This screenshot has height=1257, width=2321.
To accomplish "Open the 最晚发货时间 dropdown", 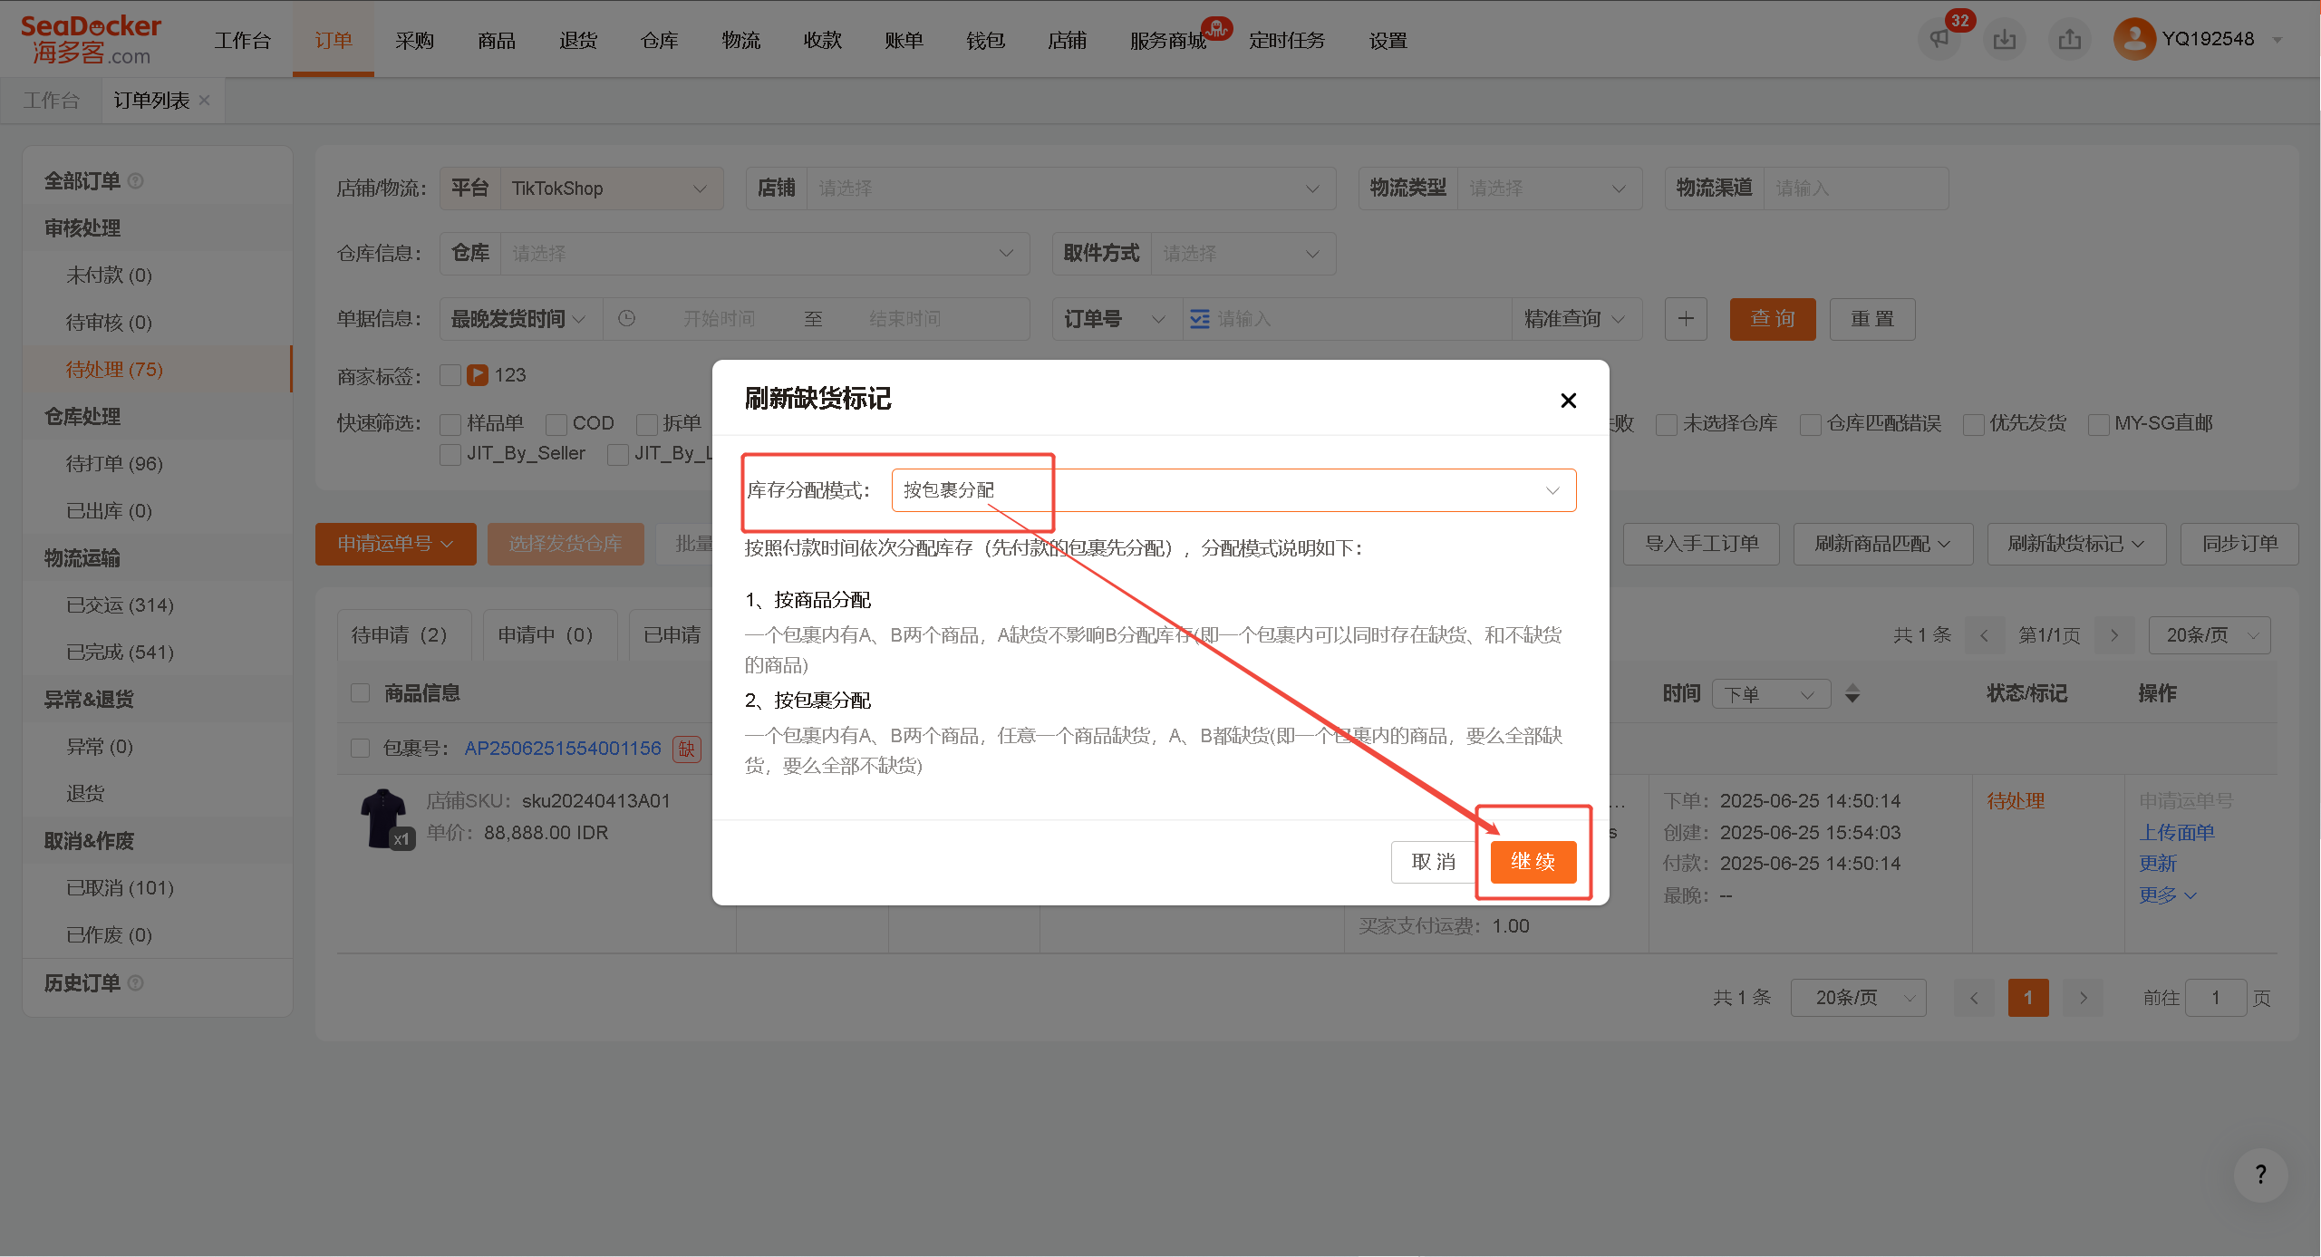I will (x=520, y=319).
